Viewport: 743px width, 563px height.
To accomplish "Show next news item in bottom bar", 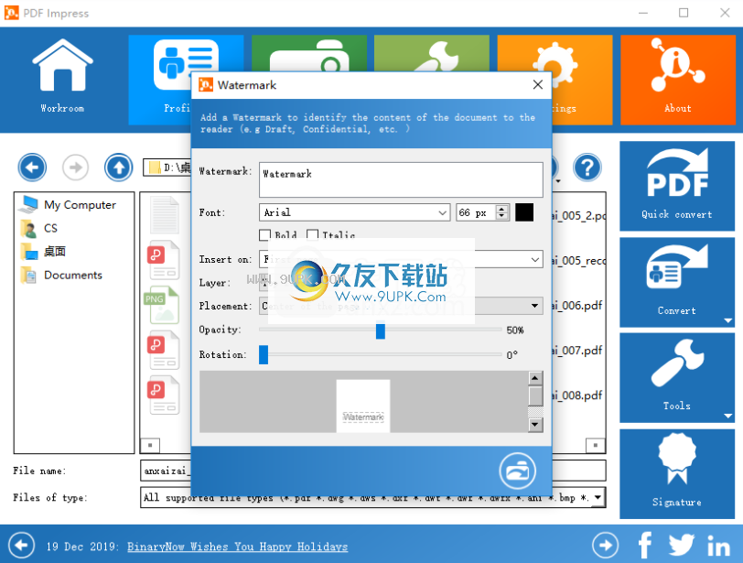I will (x=605, y=546).
